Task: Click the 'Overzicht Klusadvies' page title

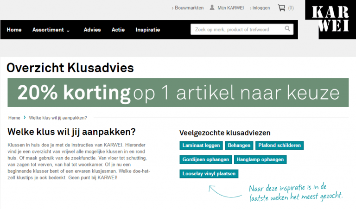Action: point(70,68)
